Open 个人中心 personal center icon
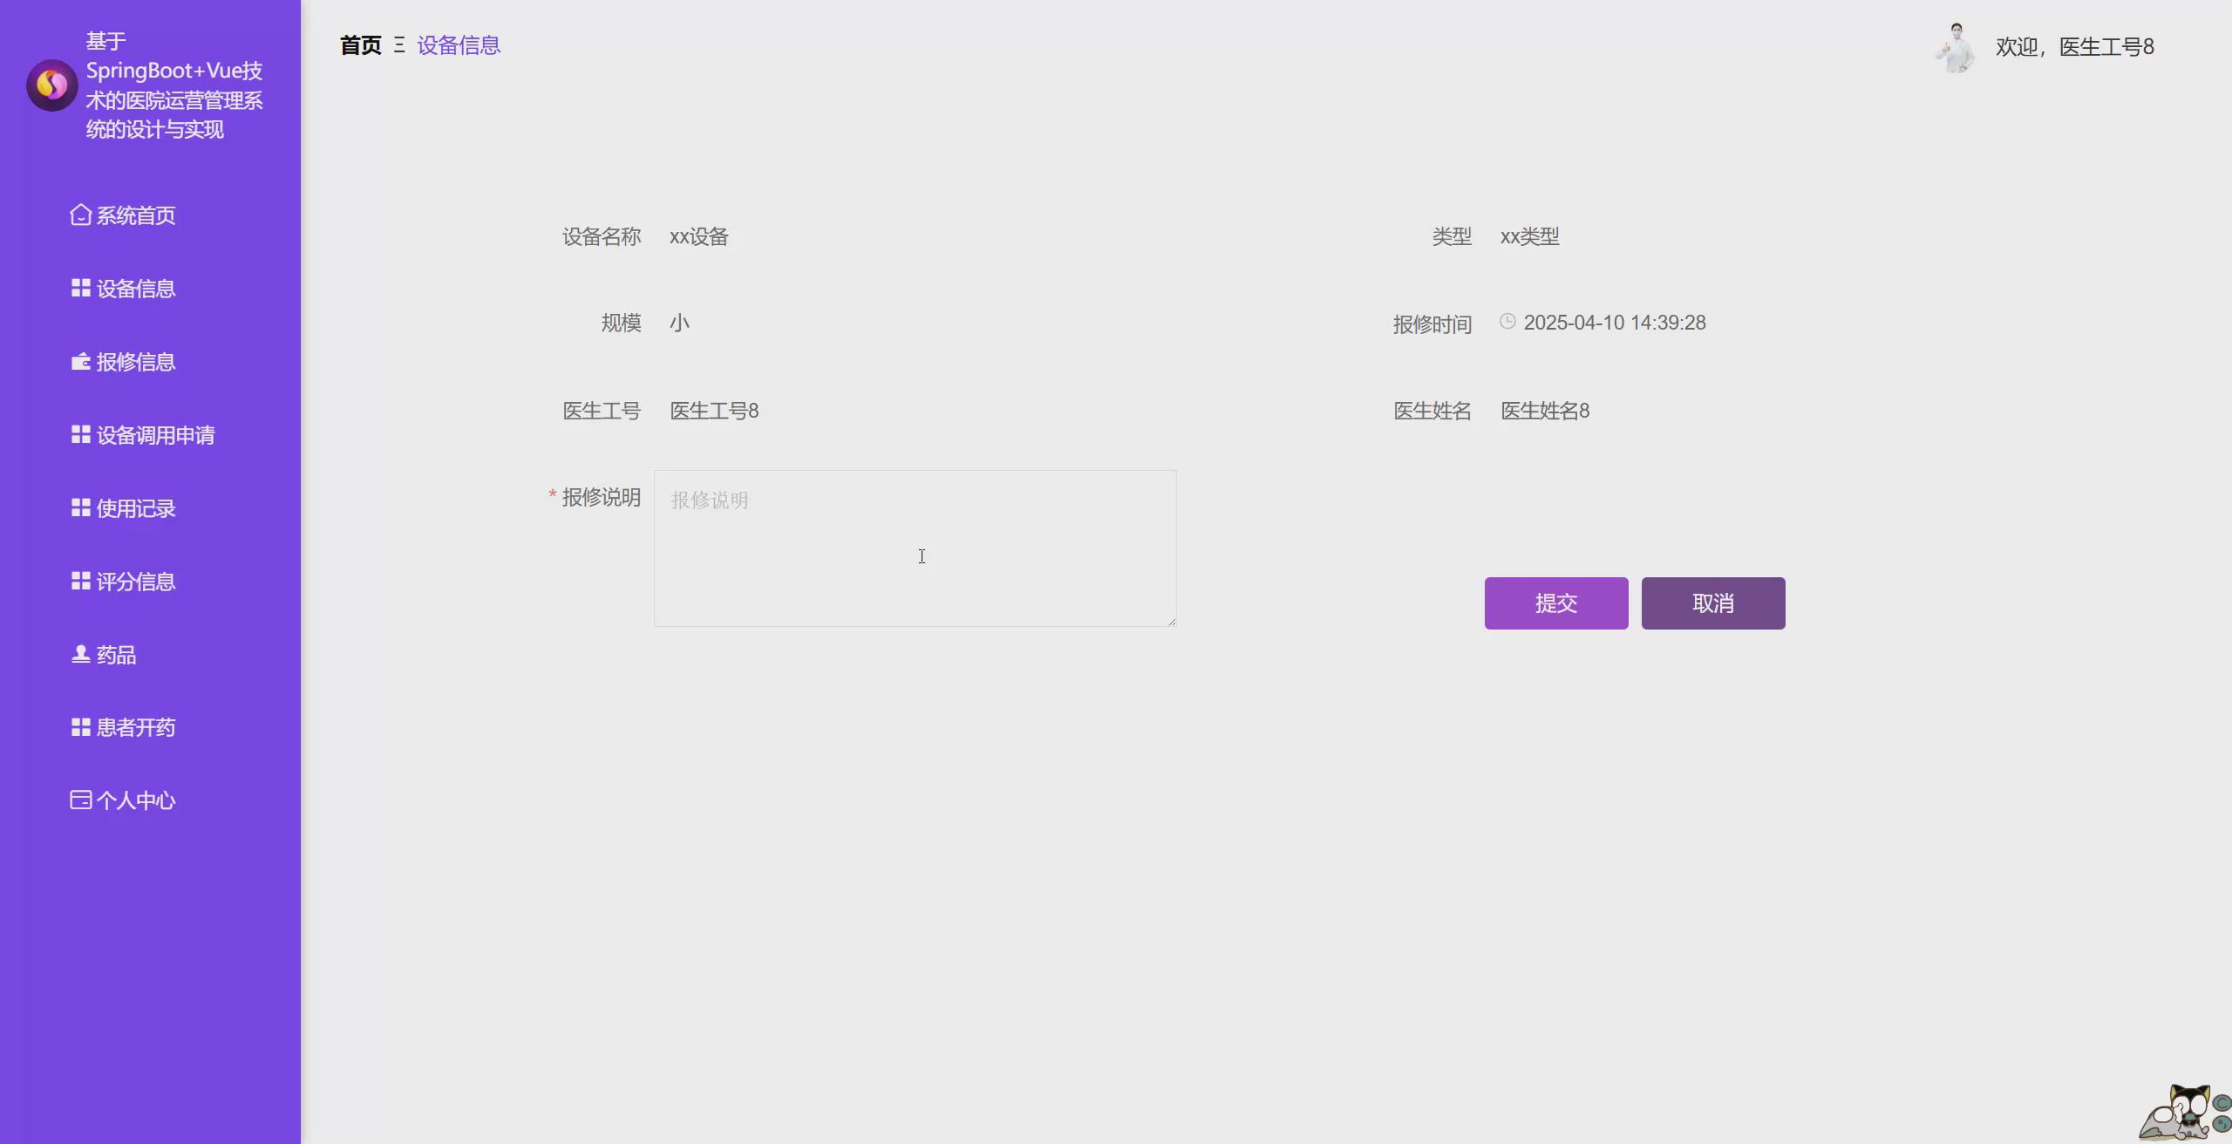2232x1144 pixels. (x=79, y=799)
